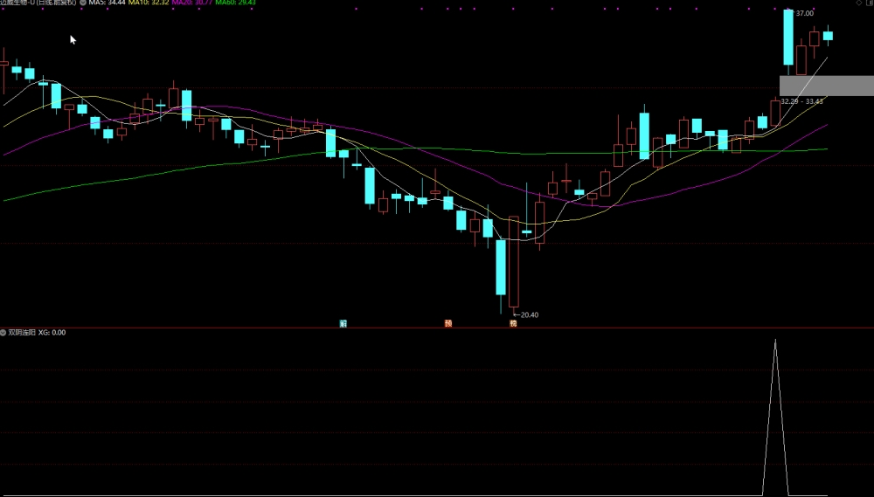Click the long red hollow candle above 20.40
The height and width of the screenshot is (497, 874).
[x=514, y=261]
